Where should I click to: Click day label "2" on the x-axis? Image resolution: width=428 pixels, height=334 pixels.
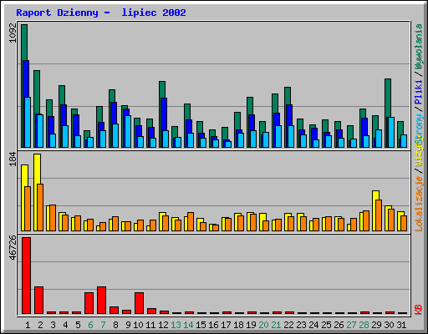coord(40,325)
